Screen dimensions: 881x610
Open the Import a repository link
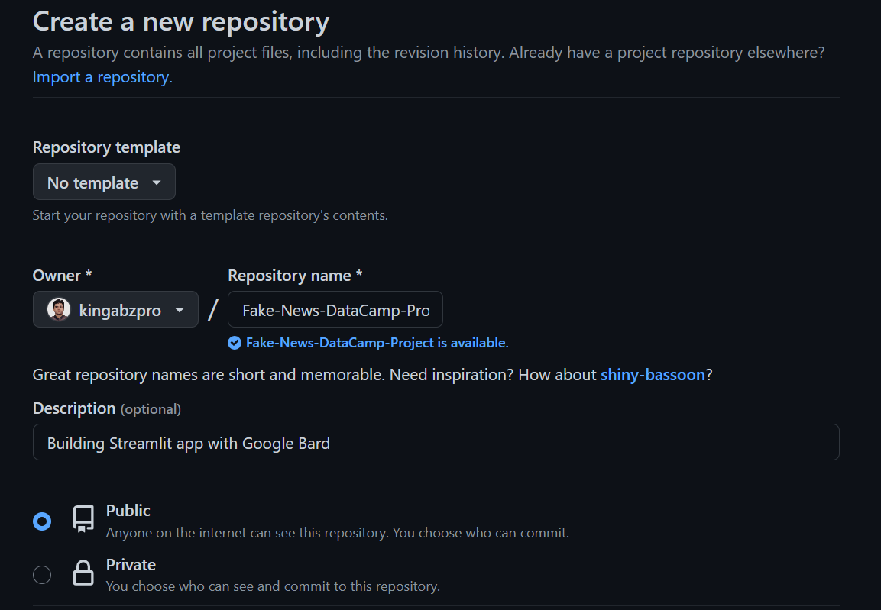[x=102, y=77]
